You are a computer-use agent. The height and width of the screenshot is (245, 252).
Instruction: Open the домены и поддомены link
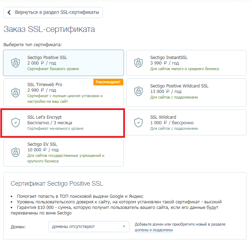point(154,230)
